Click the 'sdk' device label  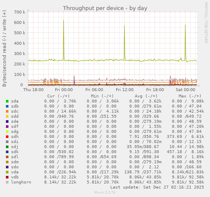coord(15,152)
